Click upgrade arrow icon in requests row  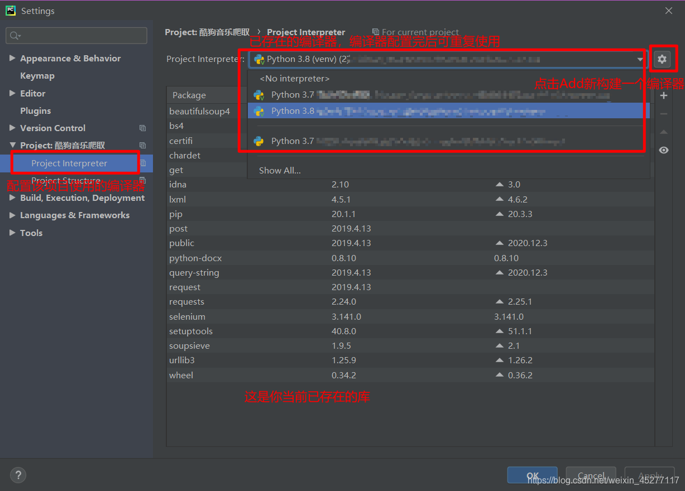point(500,302)
